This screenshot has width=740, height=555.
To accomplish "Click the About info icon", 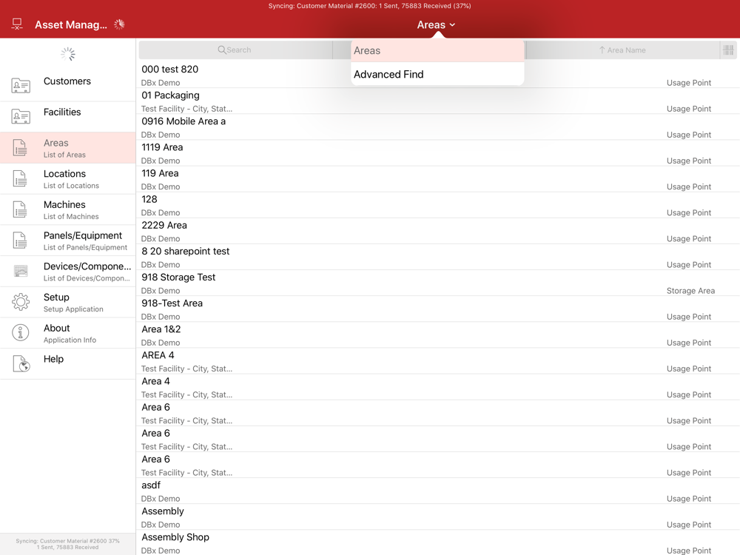I will [x=20, y=333].
